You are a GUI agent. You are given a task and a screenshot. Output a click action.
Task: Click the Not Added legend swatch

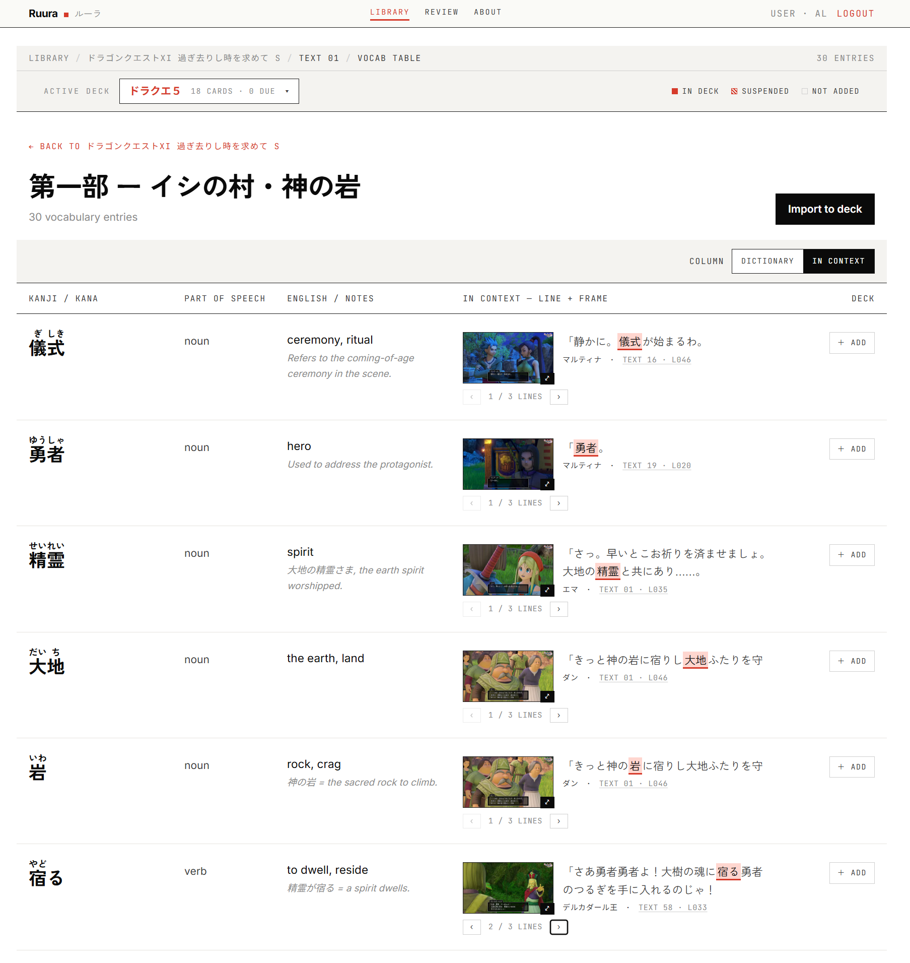(805, 91)
